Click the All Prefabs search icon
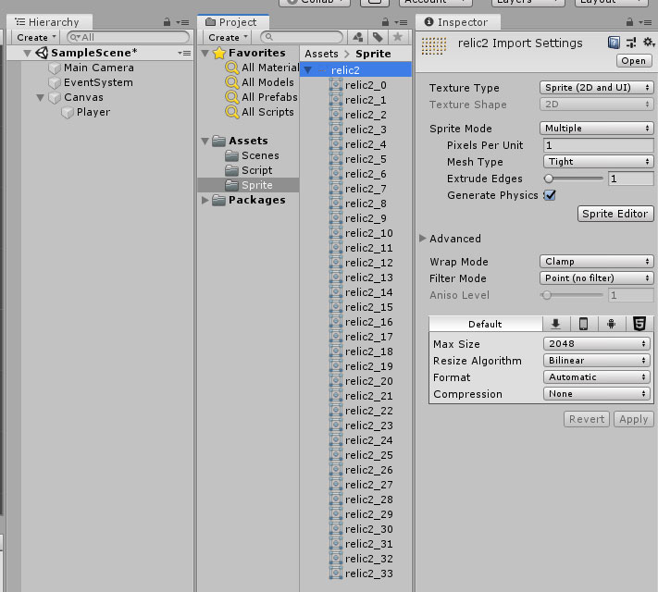Screen dimensions: 658x592 click(231, 97)
